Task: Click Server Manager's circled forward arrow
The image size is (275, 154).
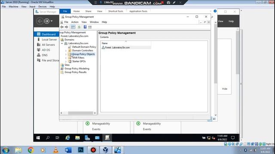Action: (x=47, y=21)
